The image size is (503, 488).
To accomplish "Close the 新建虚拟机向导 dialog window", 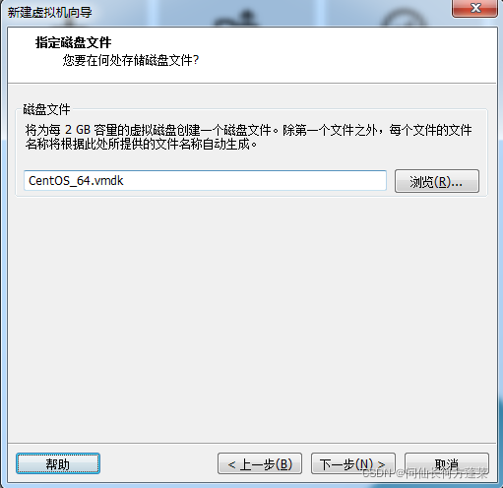I will point(475,8).
